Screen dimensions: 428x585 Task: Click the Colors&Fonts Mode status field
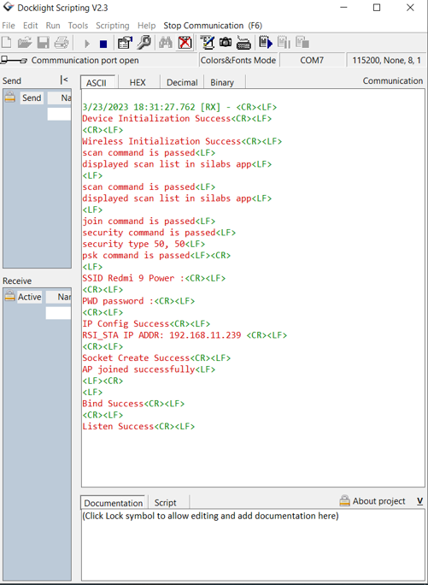click(x=238, y=60)
